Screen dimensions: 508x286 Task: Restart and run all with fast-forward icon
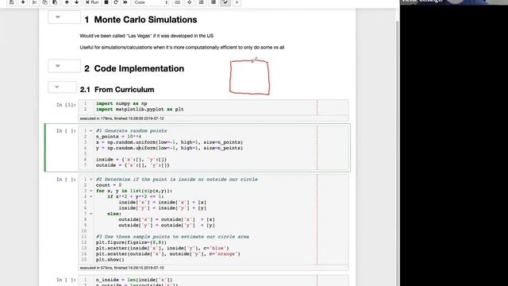(x=125, y=2)
